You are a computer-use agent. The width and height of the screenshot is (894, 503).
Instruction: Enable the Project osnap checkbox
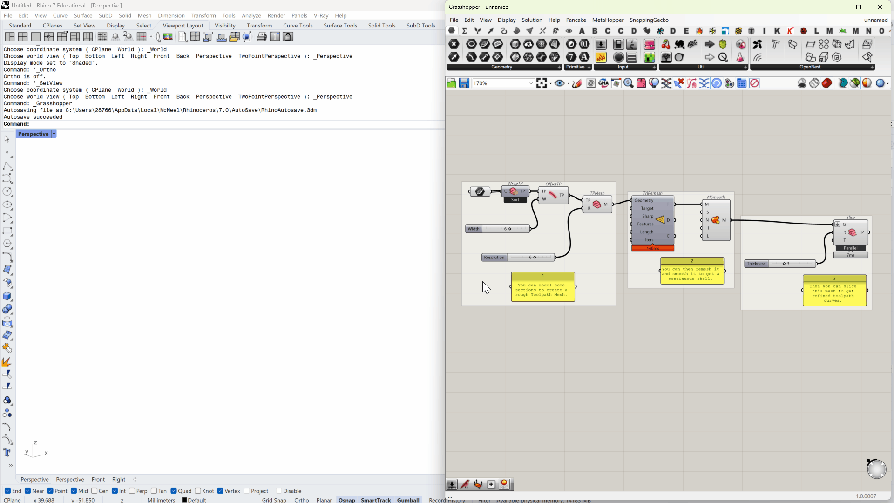click(x=247, y=491)
